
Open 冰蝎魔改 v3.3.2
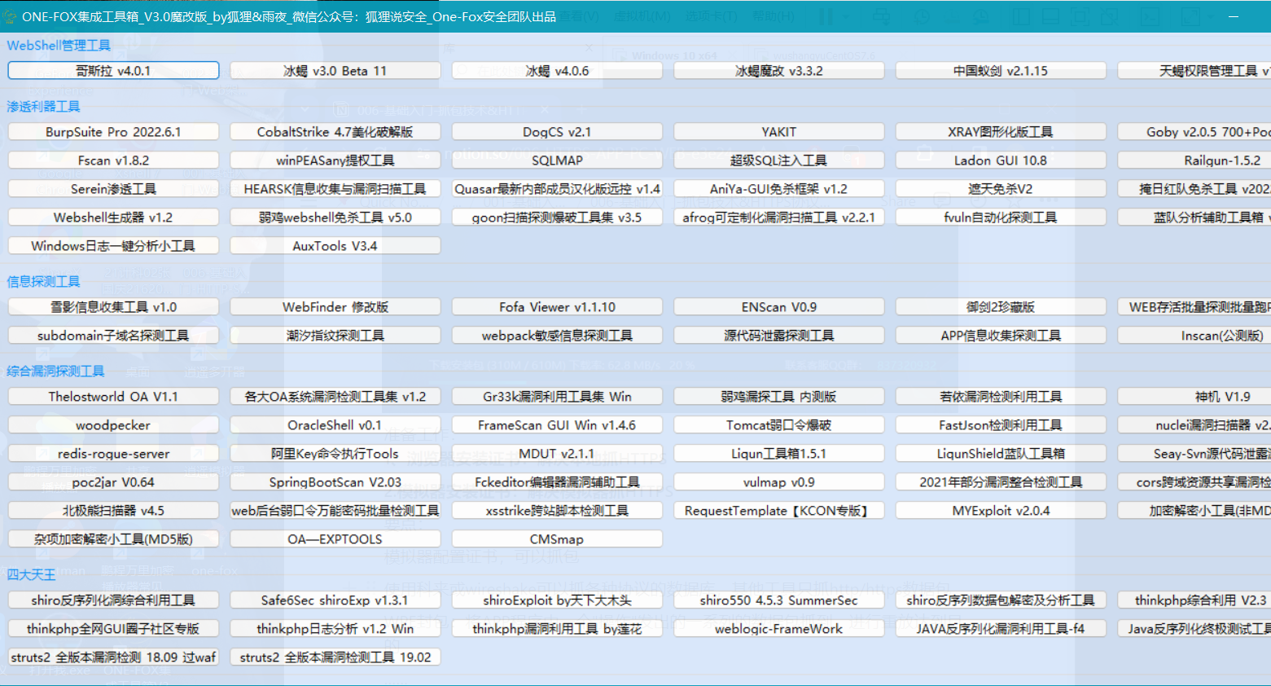[779, 71]
